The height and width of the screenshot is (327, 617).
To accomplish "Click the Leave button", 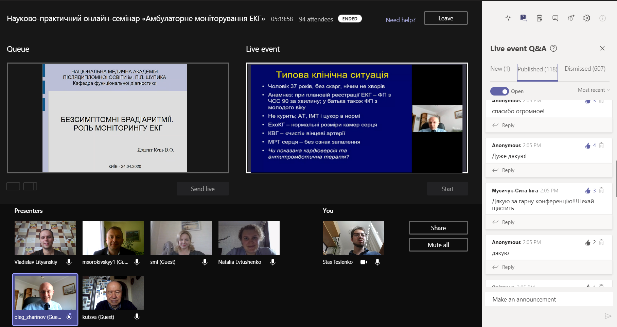I will (446, 18).
